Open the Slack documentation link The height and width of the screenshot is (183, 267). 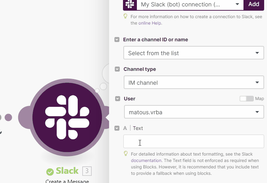pos(146,160)
